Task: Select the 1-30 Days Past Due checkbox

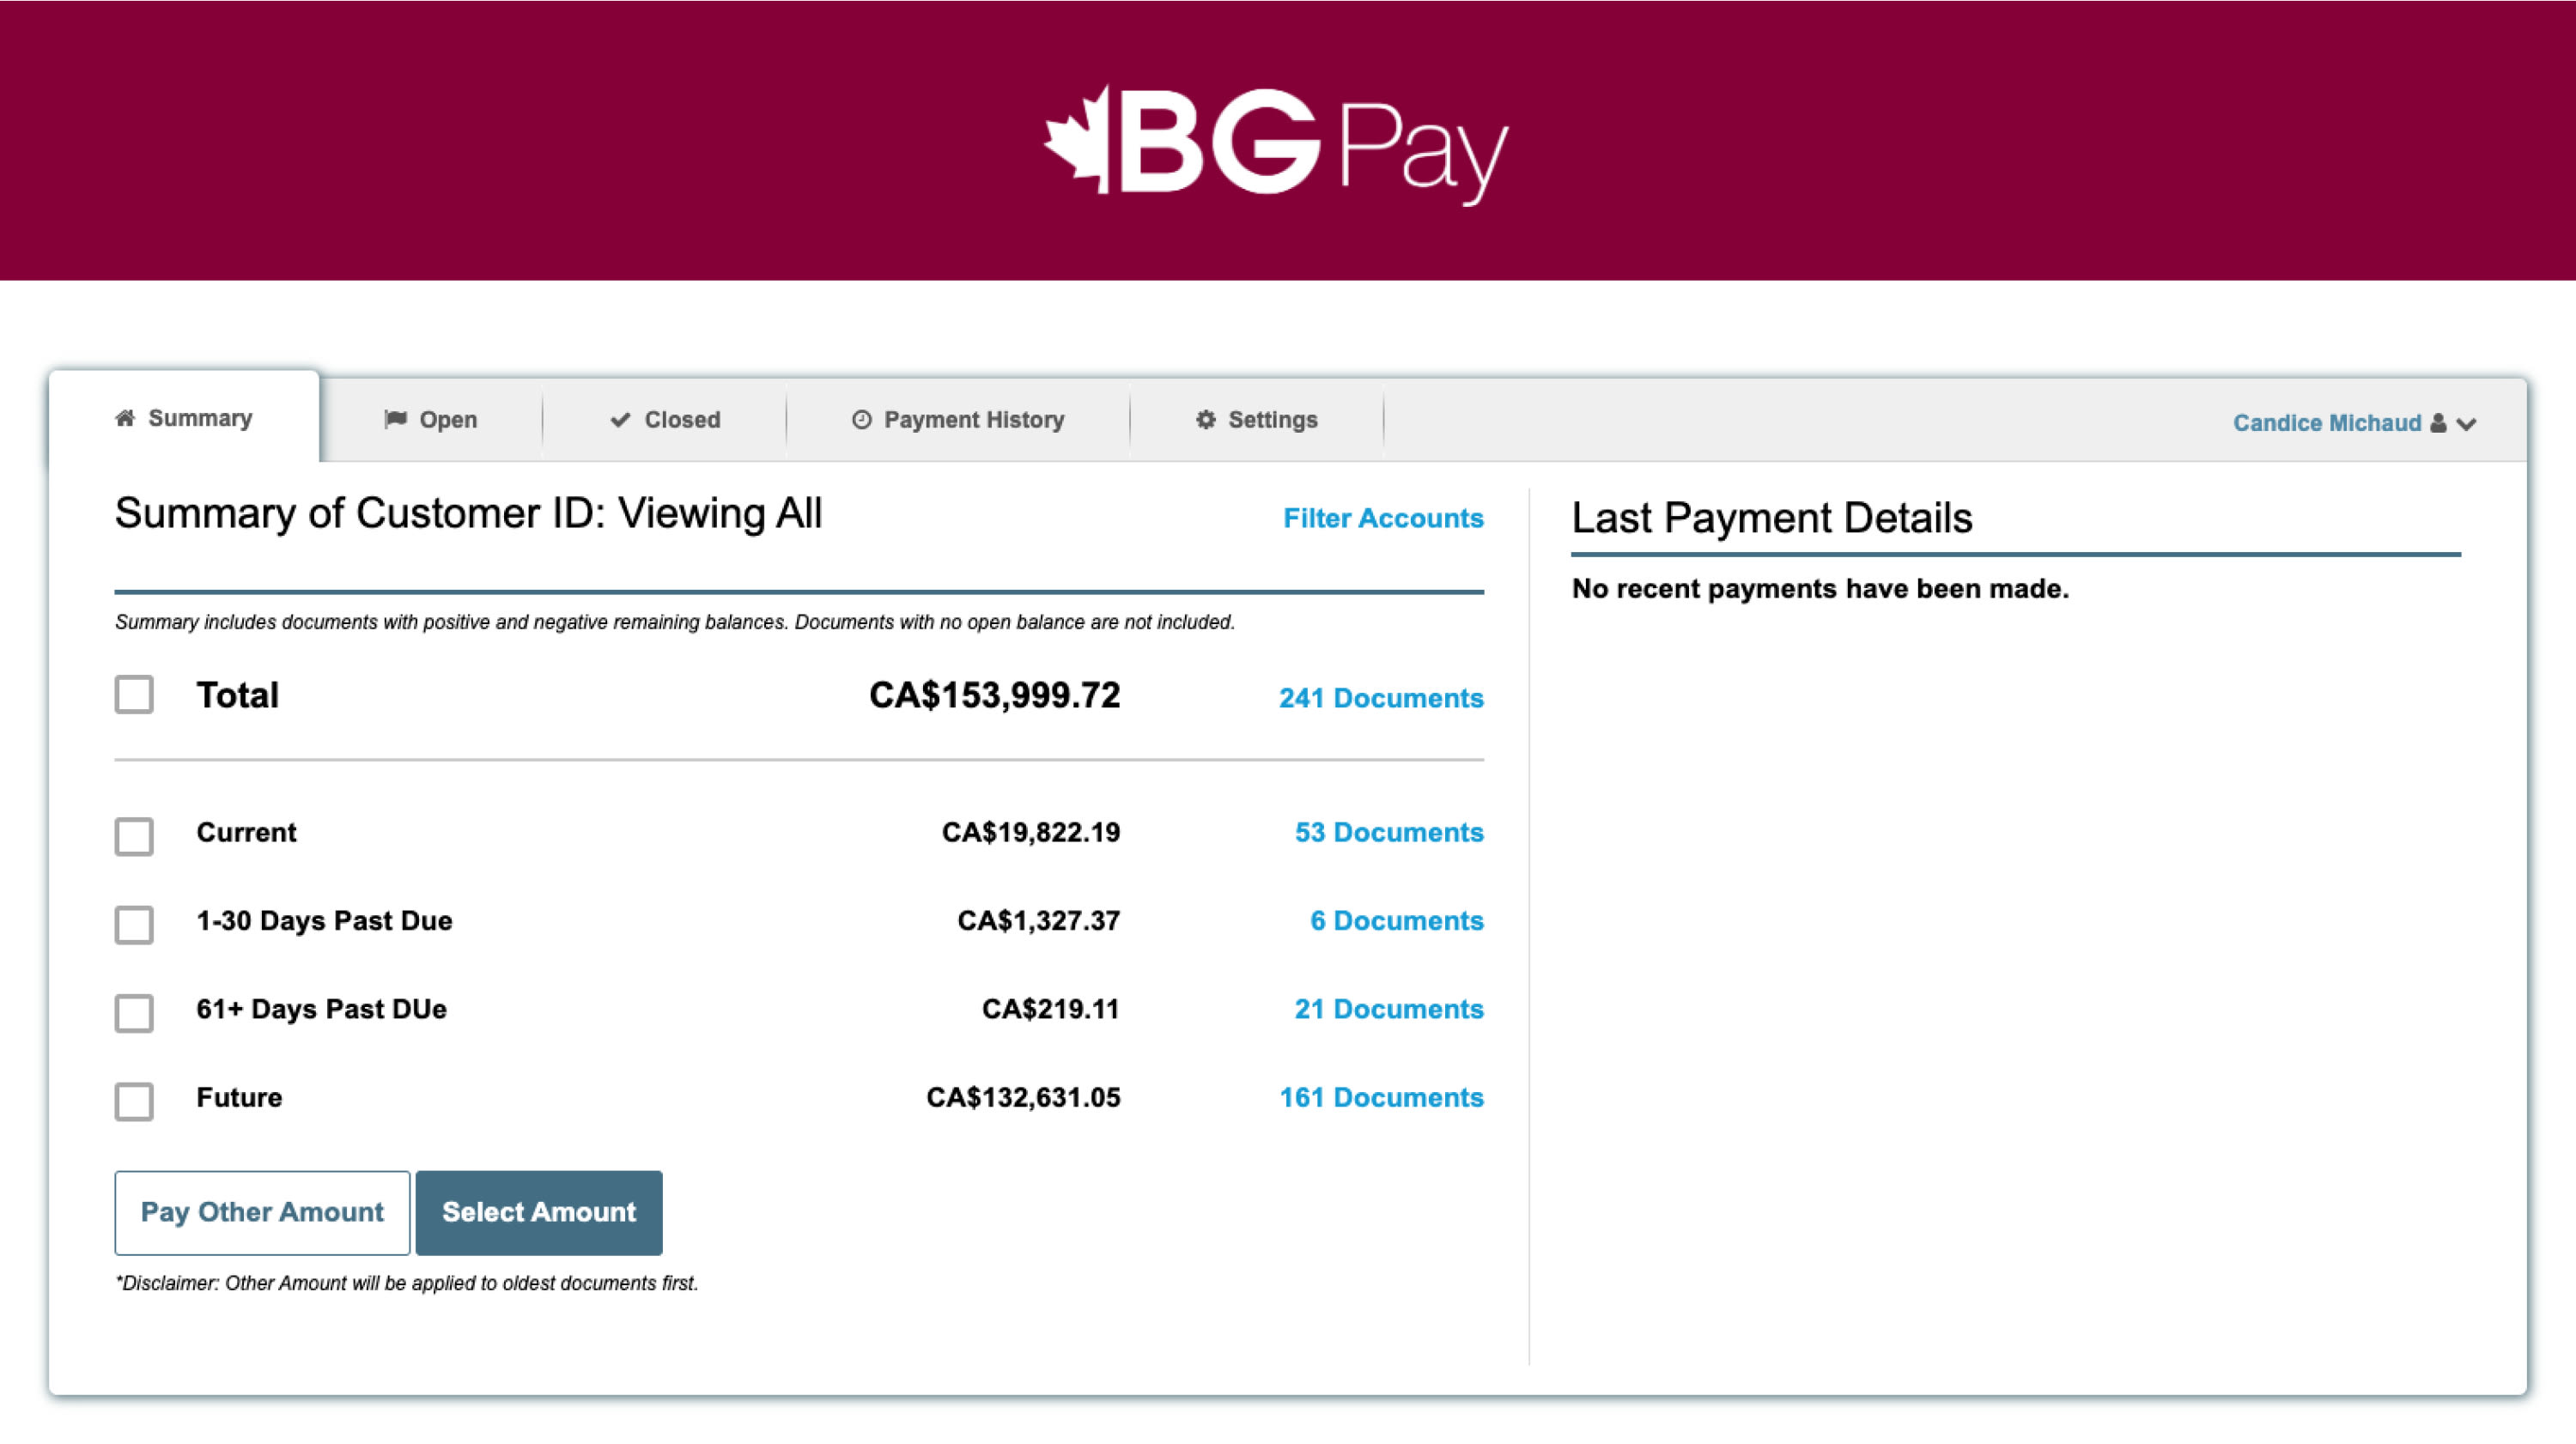Action: 134,925
